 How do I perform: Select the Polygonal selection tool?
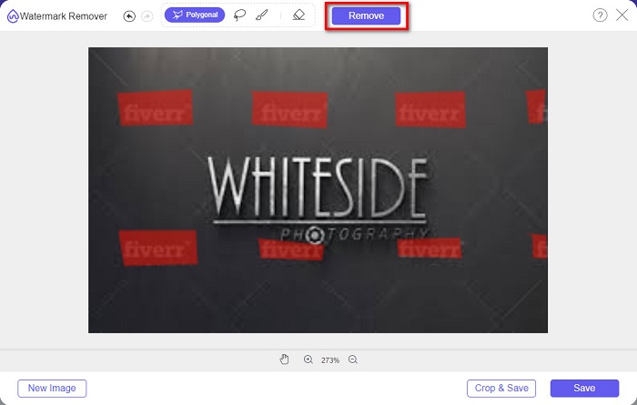[195, 15]
